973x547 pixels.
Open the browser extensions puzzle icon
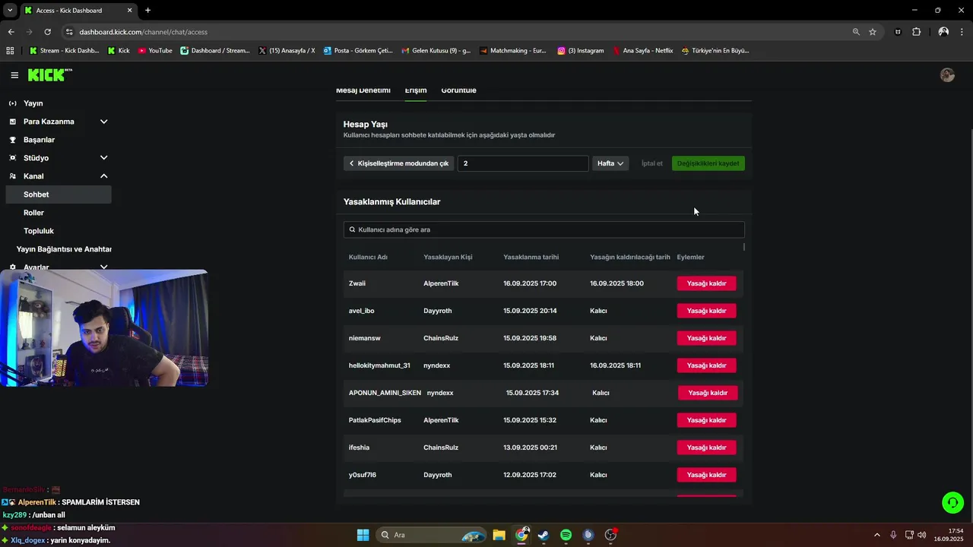point(916,32)
